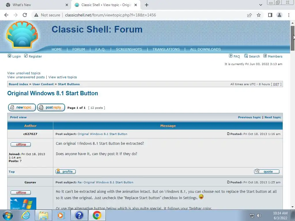Image resolution: width=295 pixels, height=221 pixels.
Task: Open Windows Explorer from the taskbar
Action: 44,215
